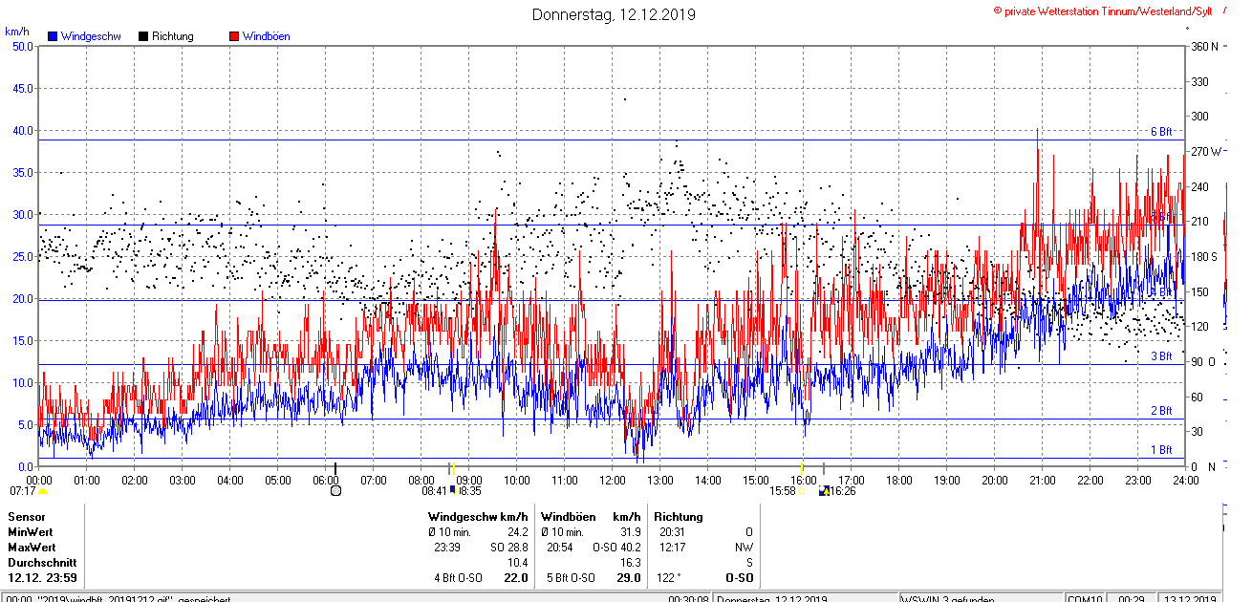Click the Durchschnitt row label
This screenshot has height=602, width=1252.
click(x=42, y=563)
